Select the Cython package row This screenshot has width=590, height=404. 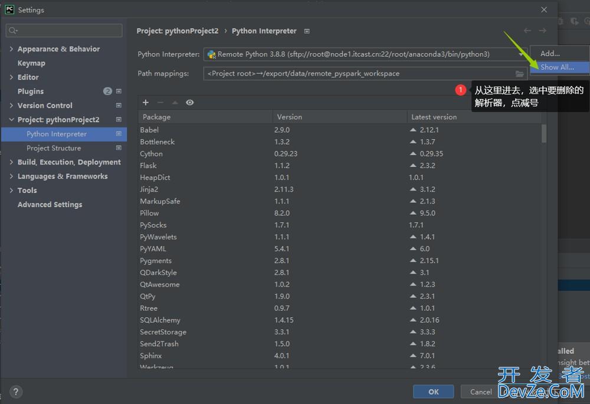tap(340, 154)
